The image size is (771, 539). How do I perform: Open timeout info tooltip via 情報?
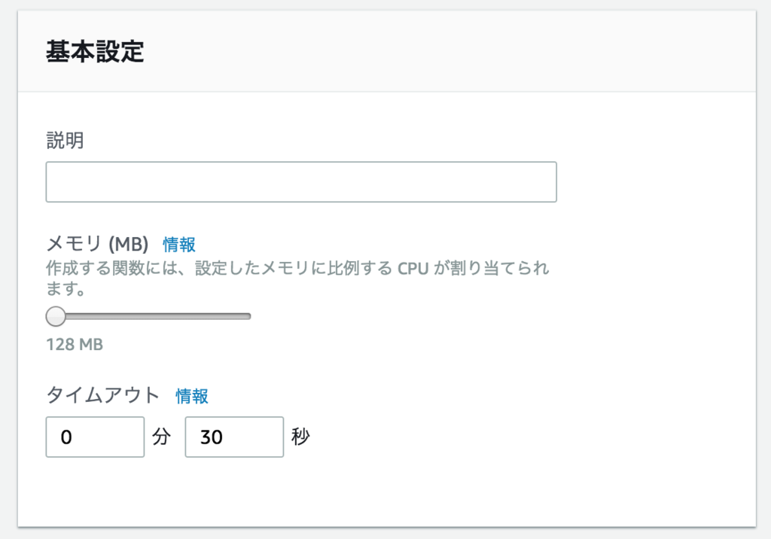point(190,396)
